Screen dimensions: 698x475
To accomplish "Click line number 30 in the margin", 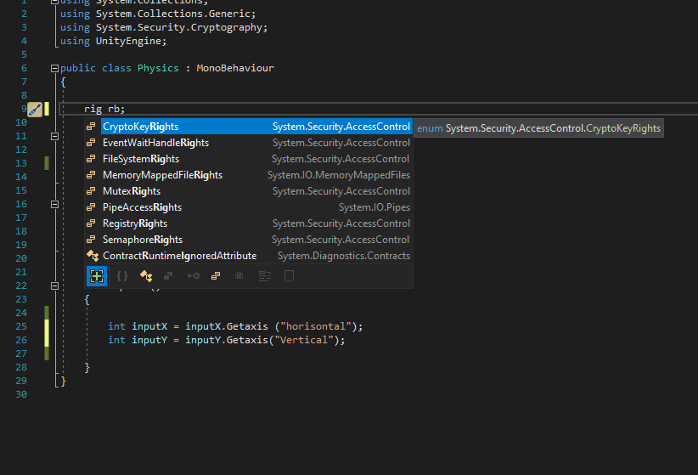I will (21, 394).
